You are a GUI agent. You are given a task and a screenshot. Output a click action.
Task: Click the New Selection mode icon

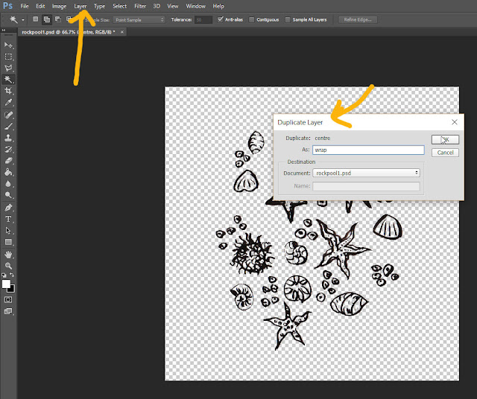[36, 19]
